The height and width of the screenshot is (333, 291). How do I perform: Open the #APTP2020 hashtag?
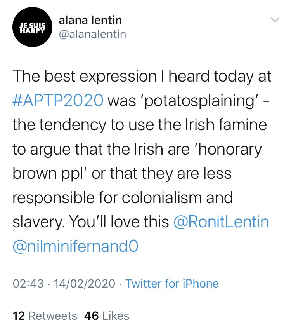[x=58, y=100]
